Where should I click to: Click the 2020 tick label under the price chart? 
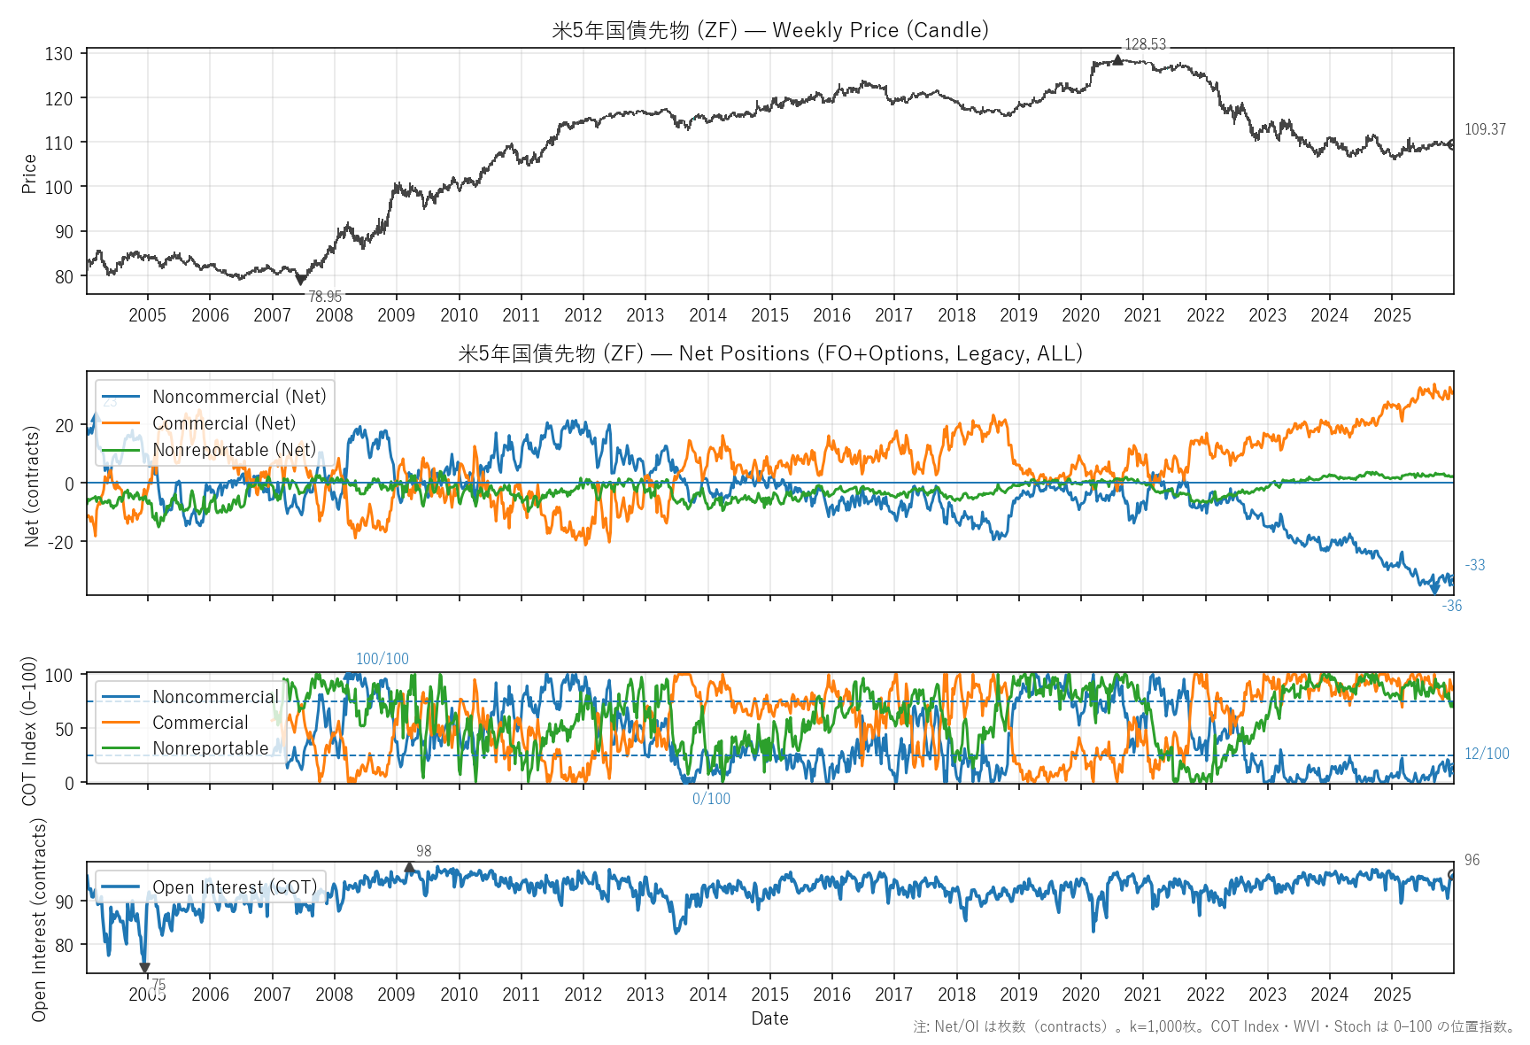[1080, 315]
